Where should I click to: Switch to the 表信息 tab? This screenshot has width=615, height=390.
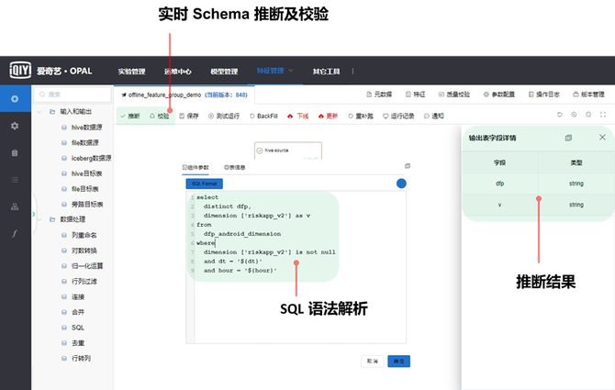(x=235, y=168)
